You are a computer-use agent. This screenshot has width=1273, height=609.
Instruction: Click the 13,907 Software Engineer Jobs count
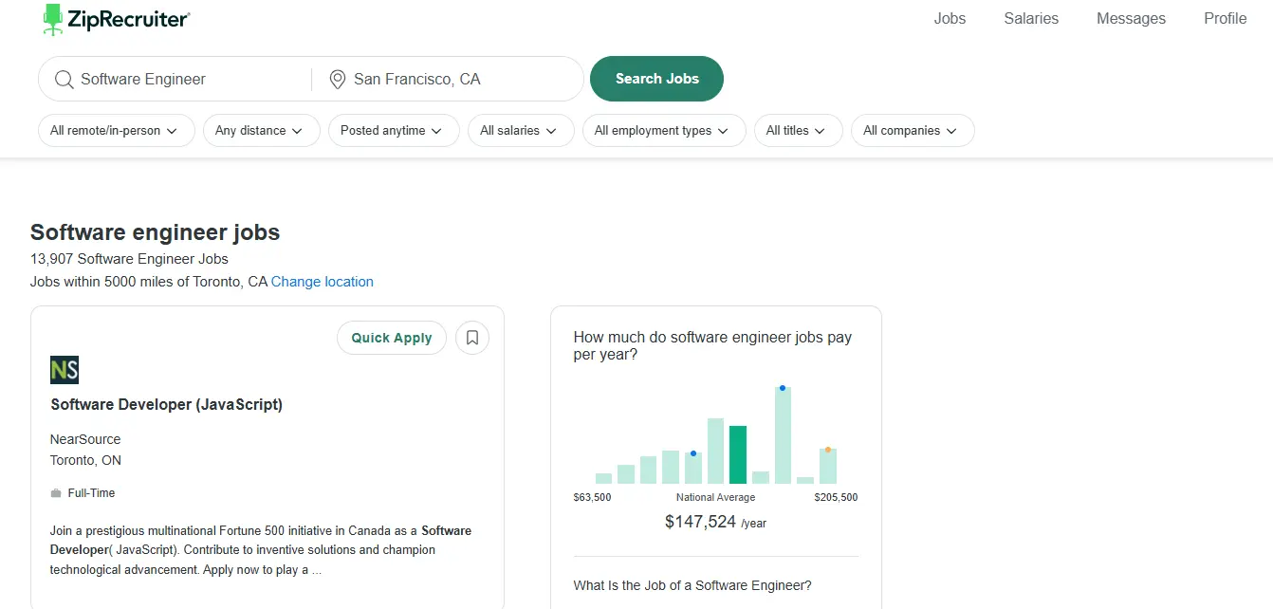(x=129, y=258)
